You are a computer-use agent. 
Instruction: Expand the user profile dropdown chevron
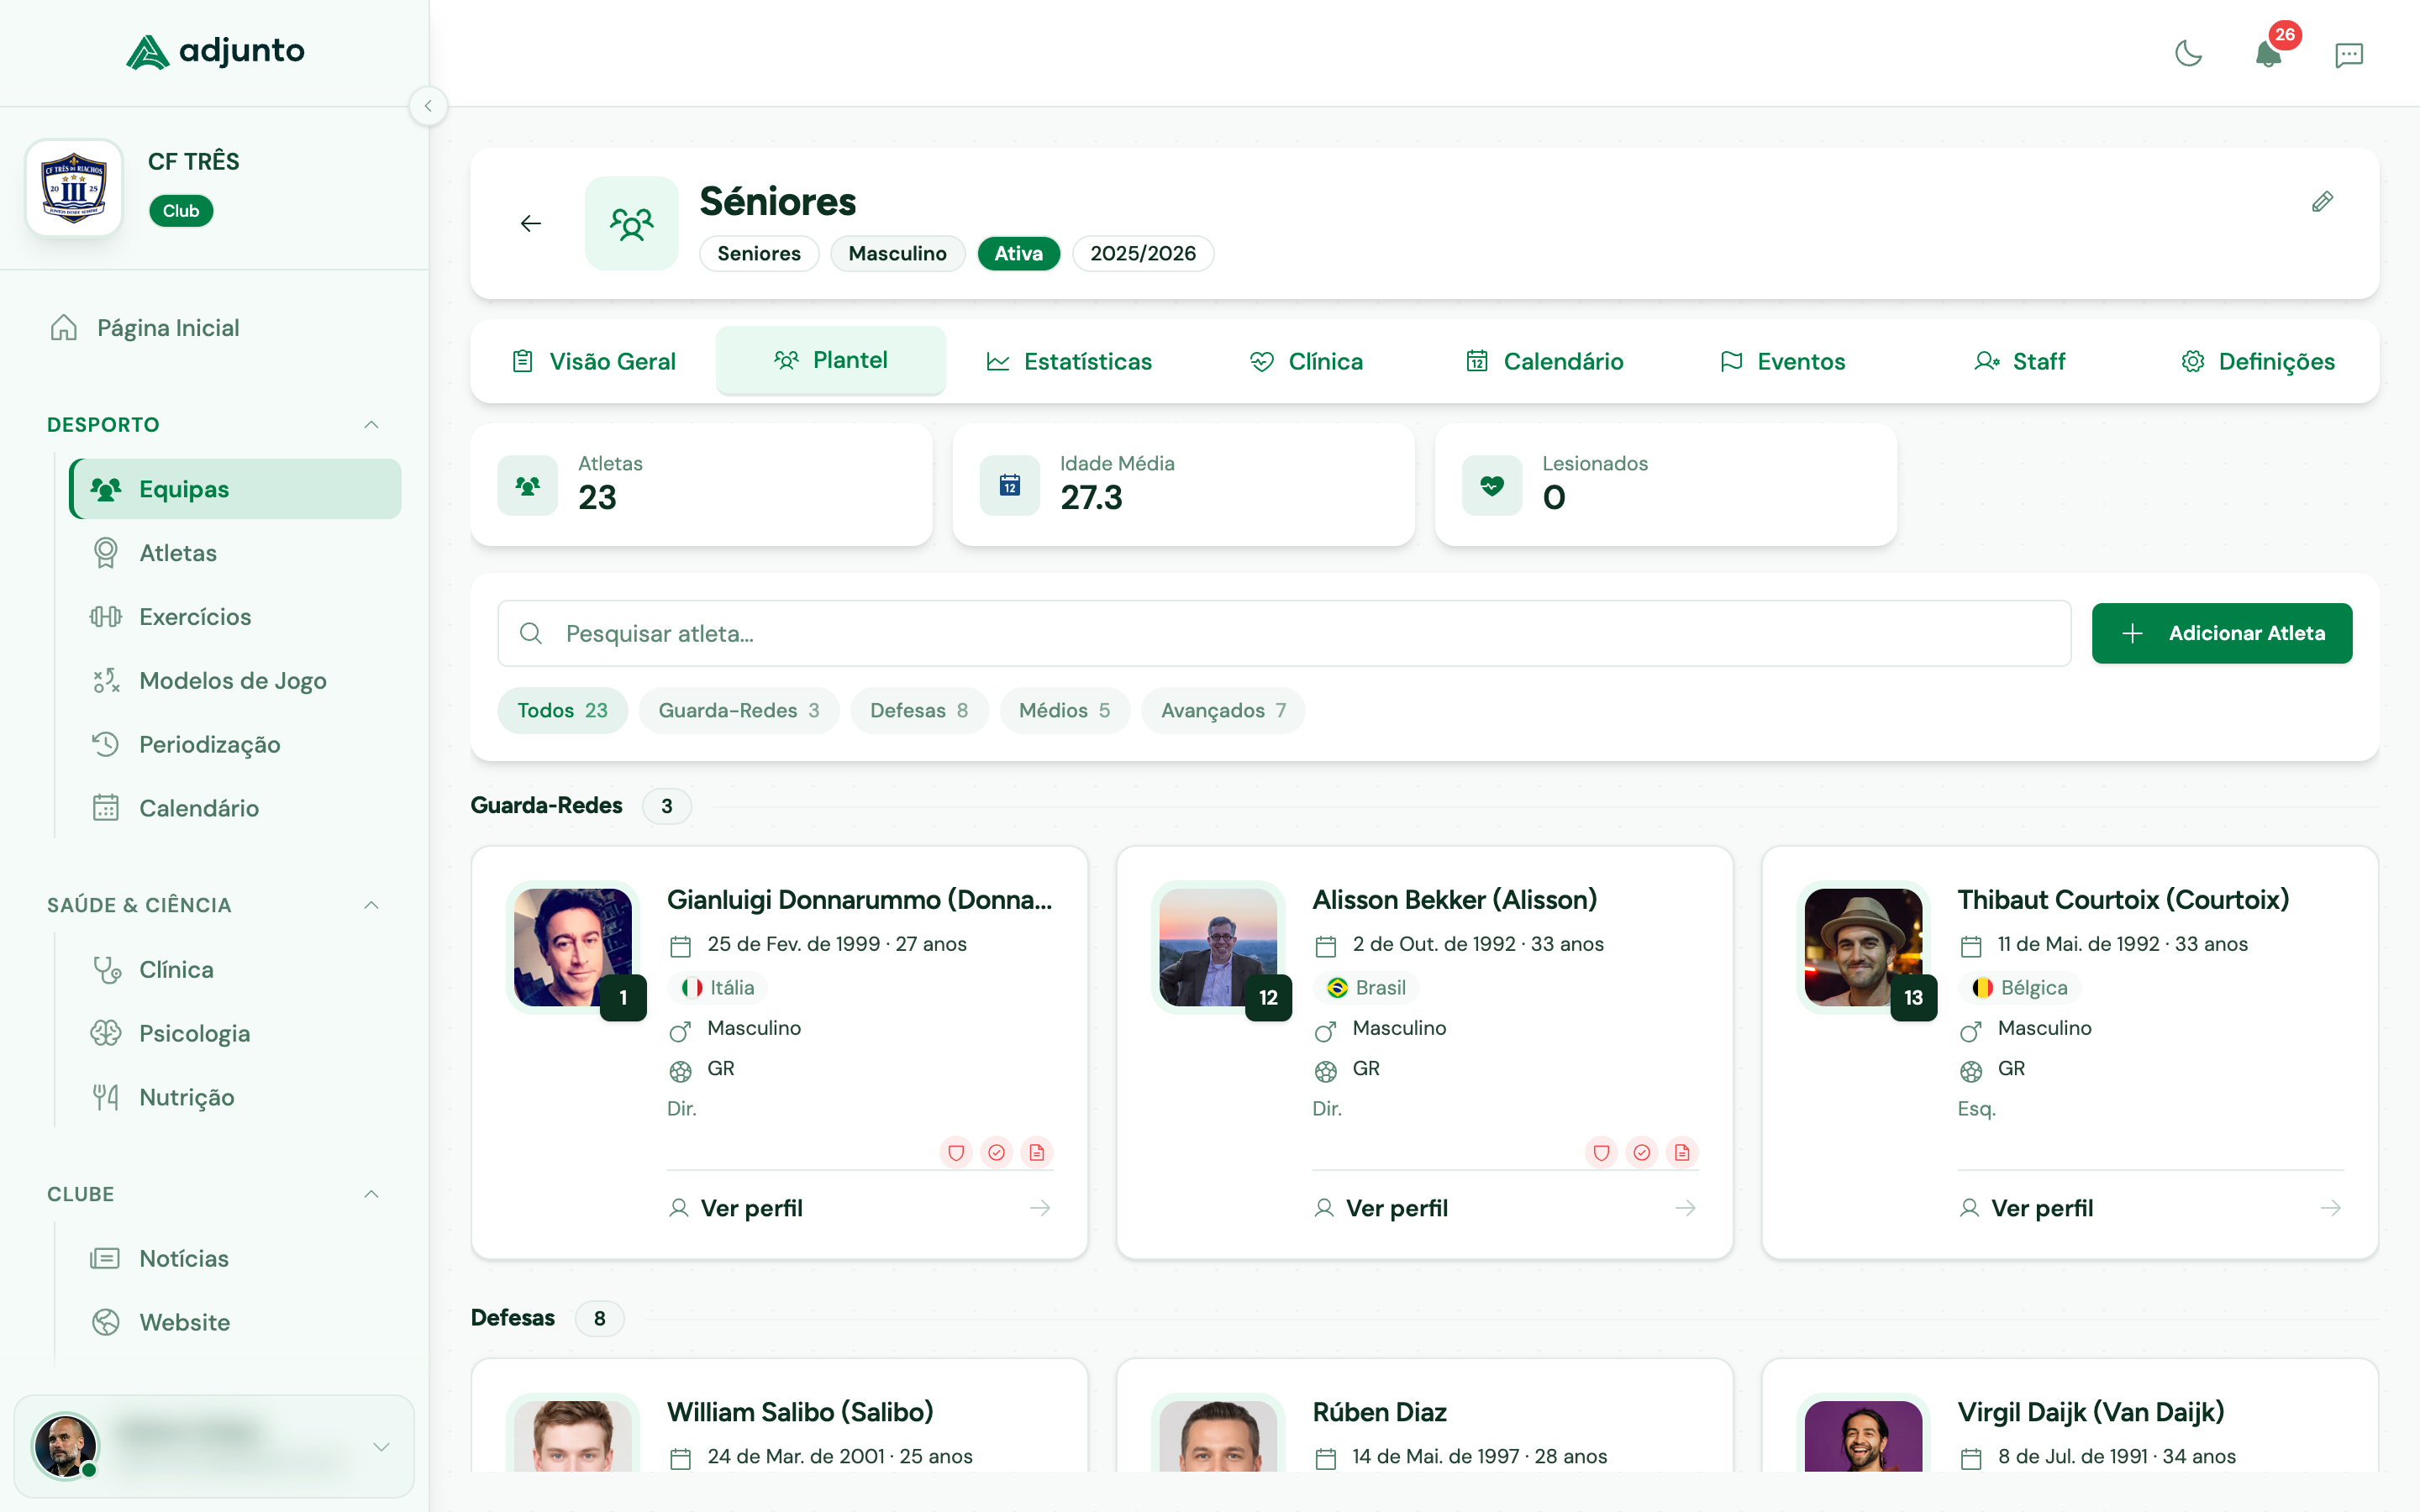[381, 1446]
